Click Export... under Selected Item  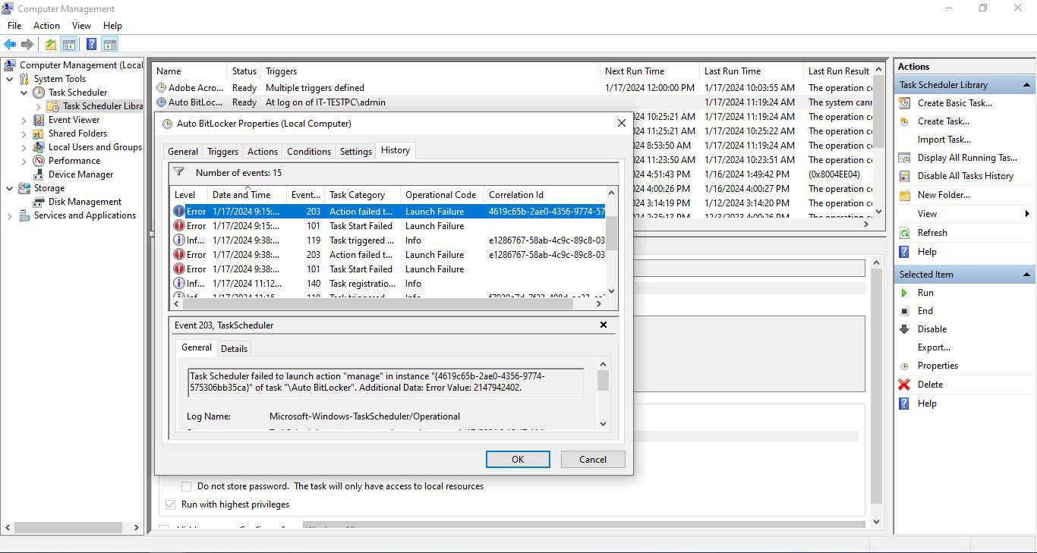[x=934, y=347]
